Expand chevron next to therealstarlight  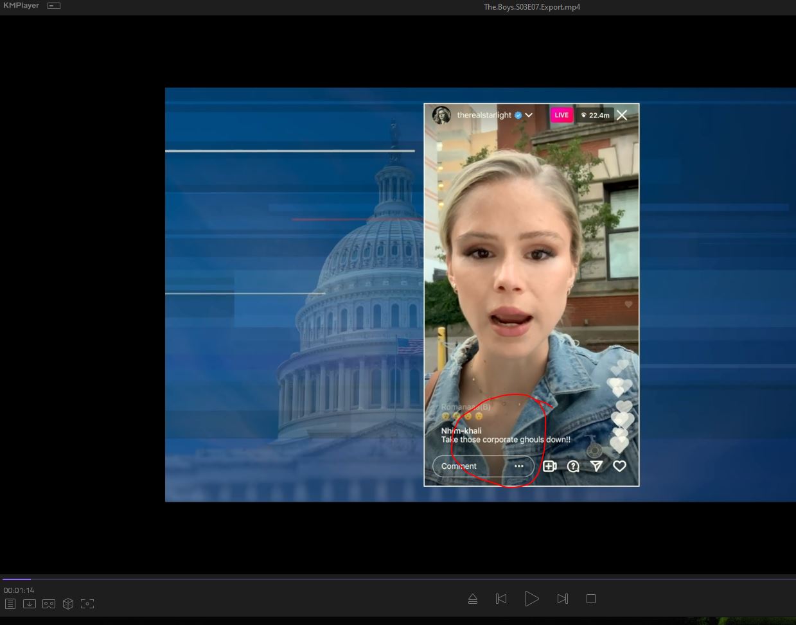coord(529,115)
